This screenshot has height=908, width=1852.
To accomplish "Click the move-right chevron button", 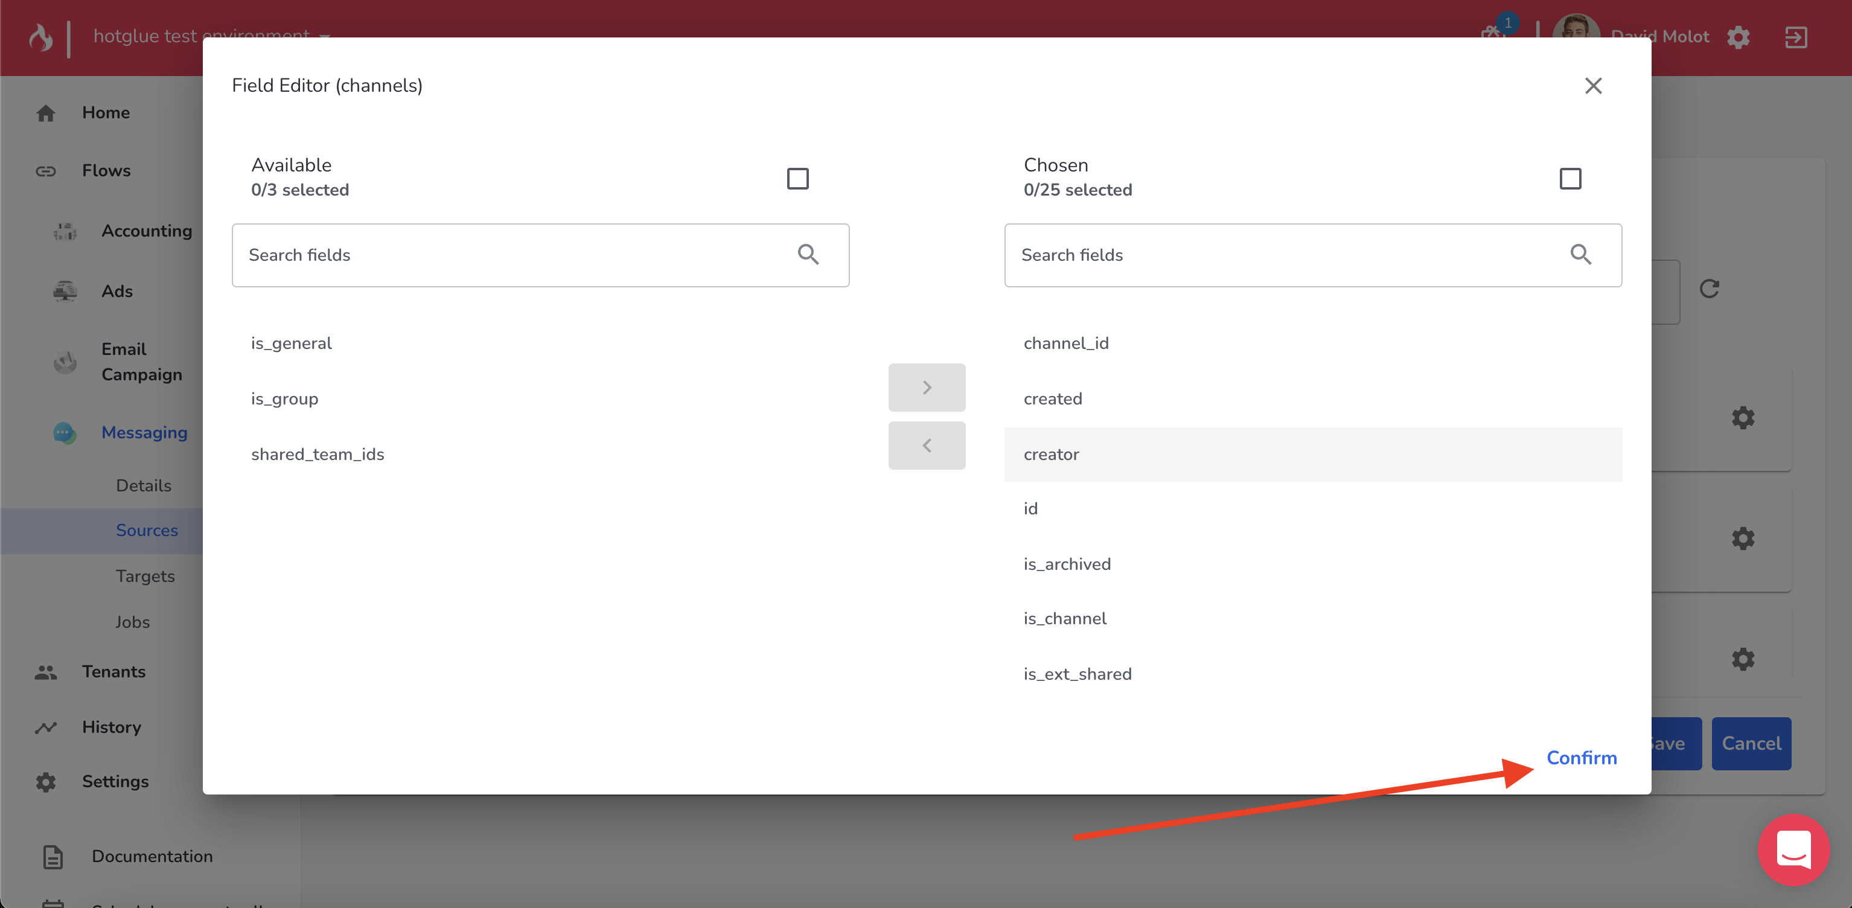I will point(927,388).
